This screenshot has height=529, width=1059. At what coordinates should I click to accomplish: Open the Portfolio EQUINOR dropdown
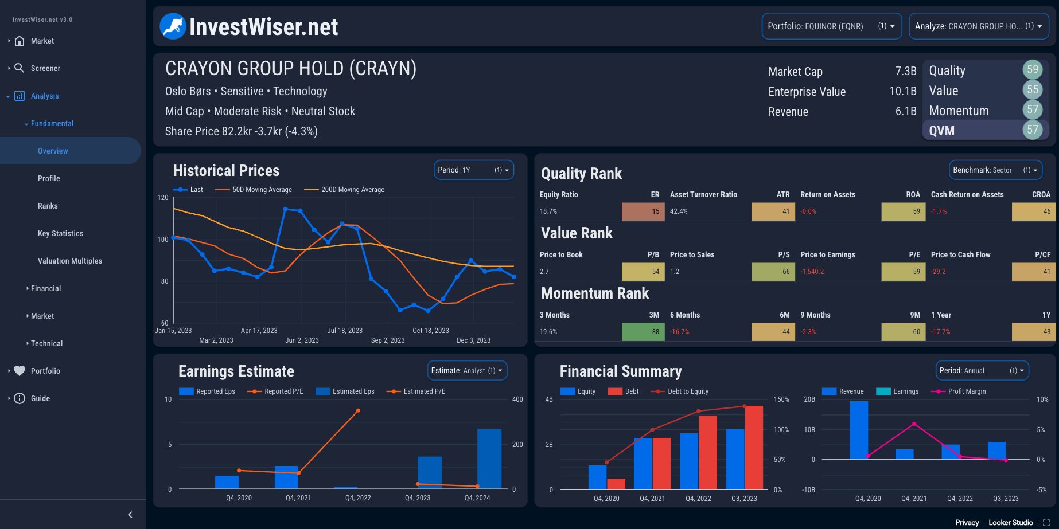(831, 26)
